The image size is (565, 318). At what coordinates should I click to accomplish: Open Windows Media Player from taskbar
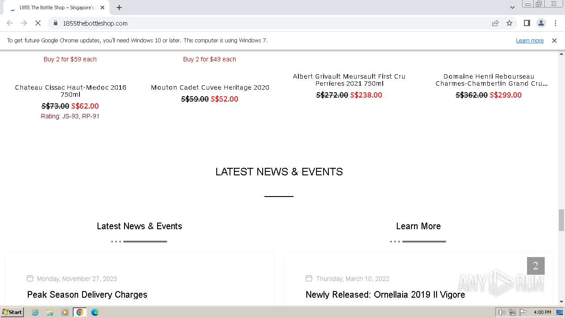(65, 312)
